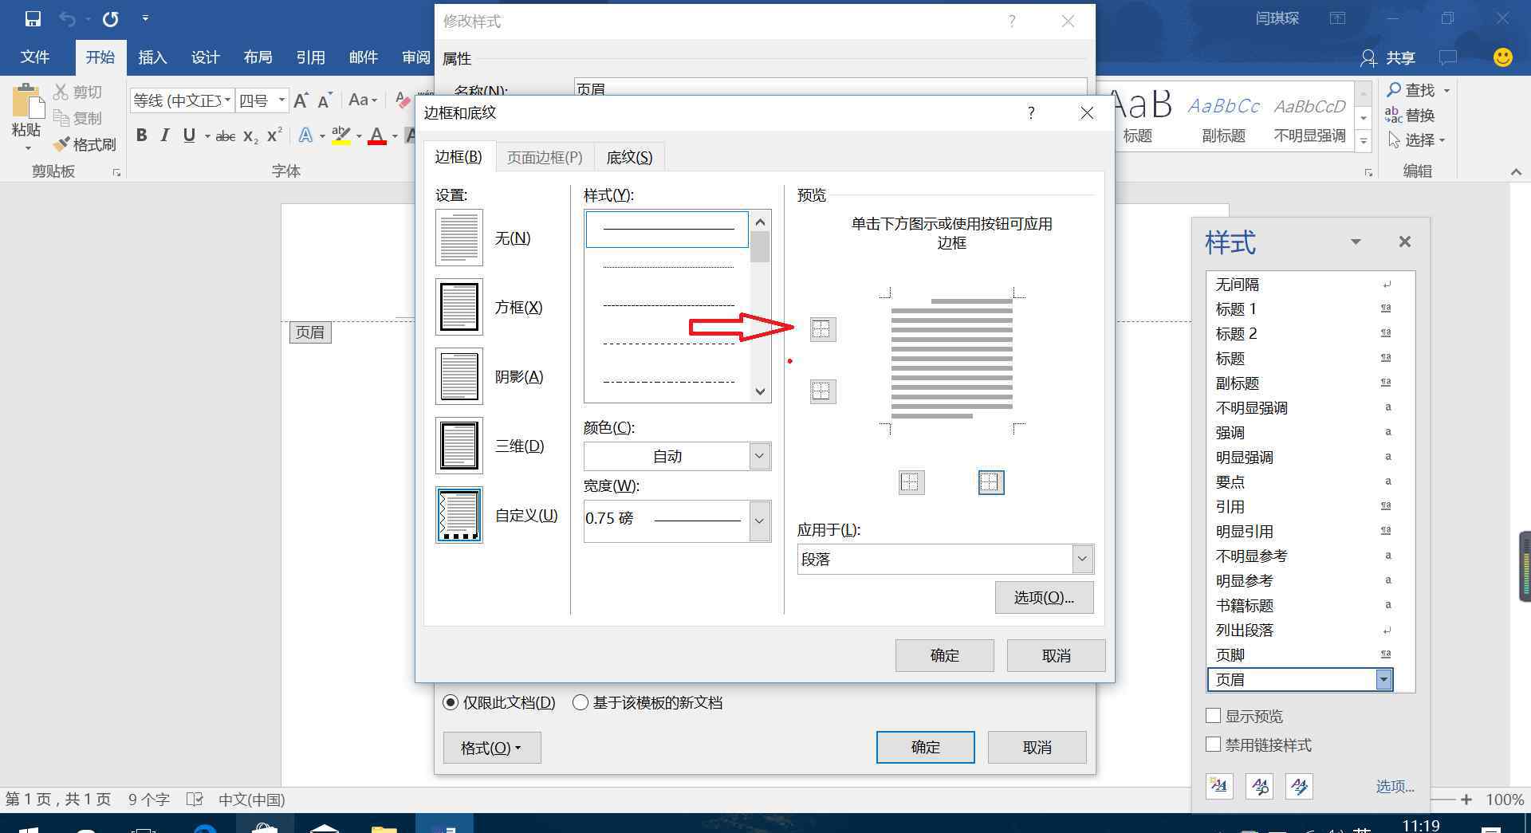This screenshot has width=1531, height=833.
Task: Open the Width (宽度) 0.75 磅 dropdown
Action: pos(759,521)
